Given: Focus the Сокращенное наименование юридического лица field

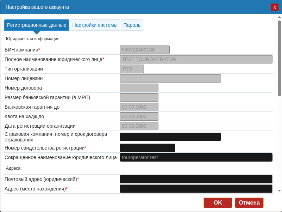Looking at the screenshot, I should 196,157.
